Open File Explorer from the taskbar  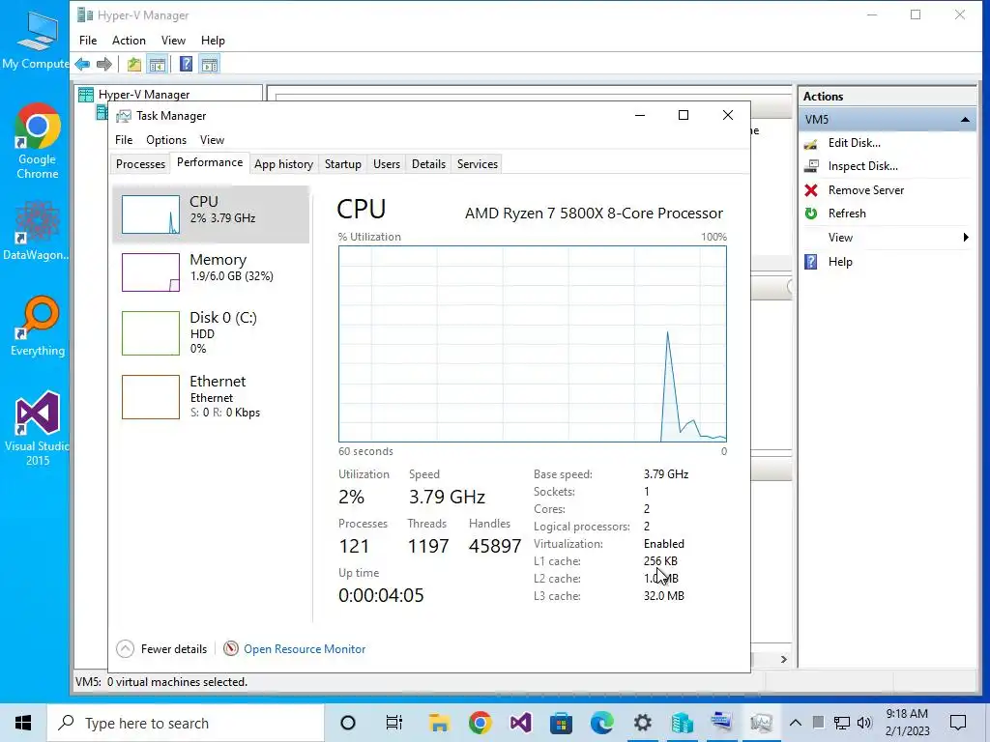[439, 723]
